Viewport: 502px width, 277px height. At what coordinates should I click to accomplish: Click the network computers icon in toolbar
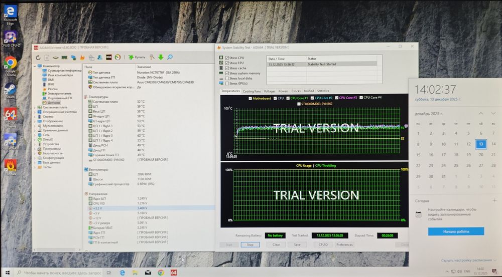pos(74,58)
